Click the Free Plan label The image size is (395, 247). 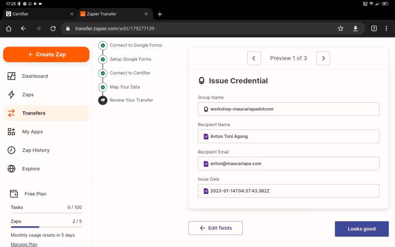(35, 194)
